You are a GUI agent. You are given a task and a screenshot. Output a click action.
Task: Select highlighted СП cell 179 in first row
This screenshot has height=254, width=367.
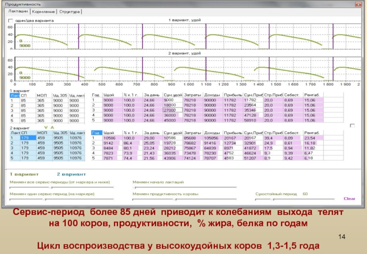coord(27,137)
